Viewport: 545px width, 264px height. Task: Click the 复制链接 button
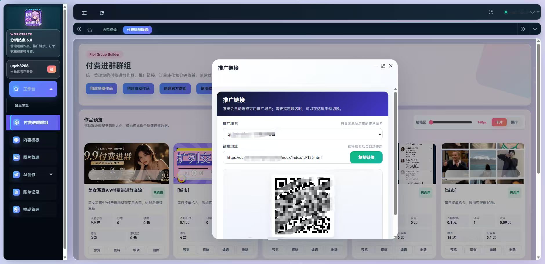click(x=366, y=157)
